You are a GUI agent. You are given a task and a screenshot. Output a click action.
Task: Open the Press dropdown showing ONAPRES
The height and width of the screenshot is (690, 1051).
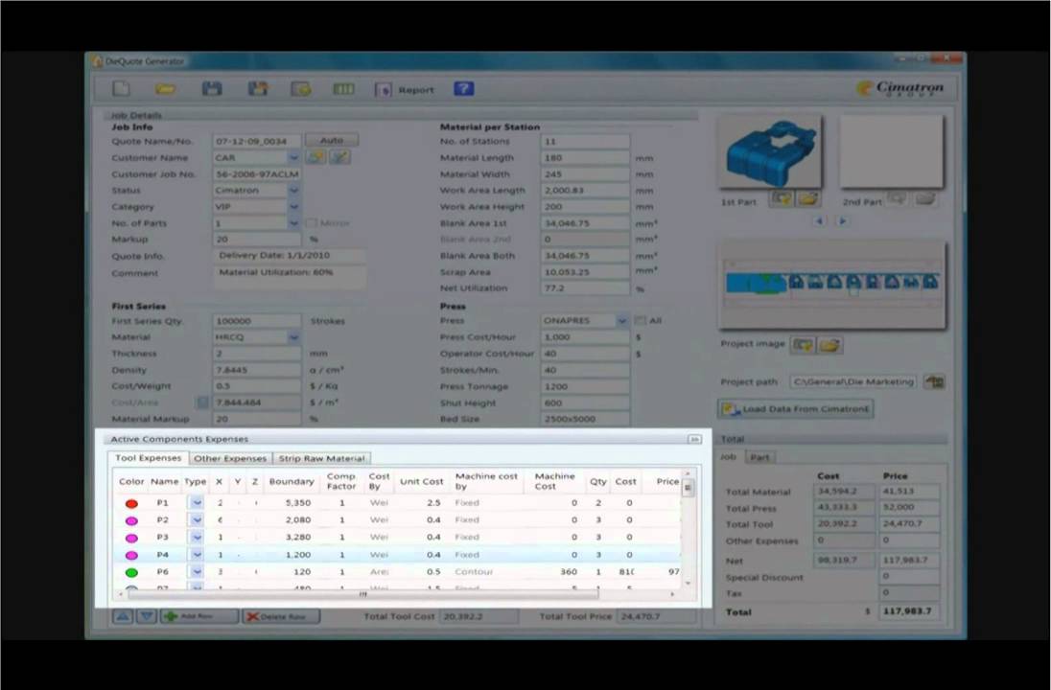point(622,320)
